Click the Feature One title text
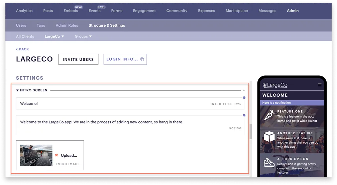Screen dimensions: 337x185 coord(290,111)
